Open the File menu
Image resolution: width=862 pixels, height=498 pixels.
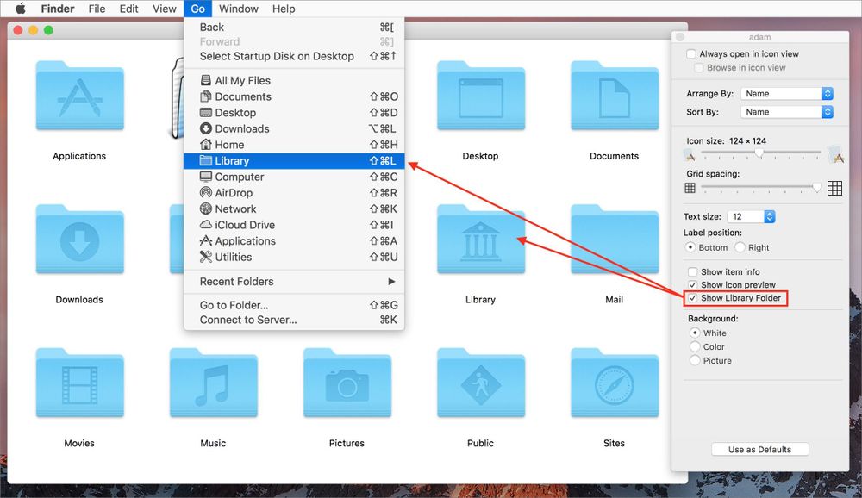point(97,9)
